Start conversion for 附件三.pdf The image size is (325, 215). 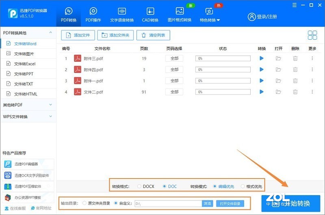pos(262,58)
